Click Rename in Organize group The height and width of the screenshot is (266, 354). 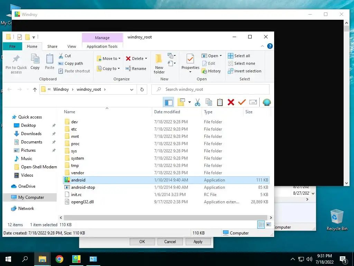(x=136, y=69)
